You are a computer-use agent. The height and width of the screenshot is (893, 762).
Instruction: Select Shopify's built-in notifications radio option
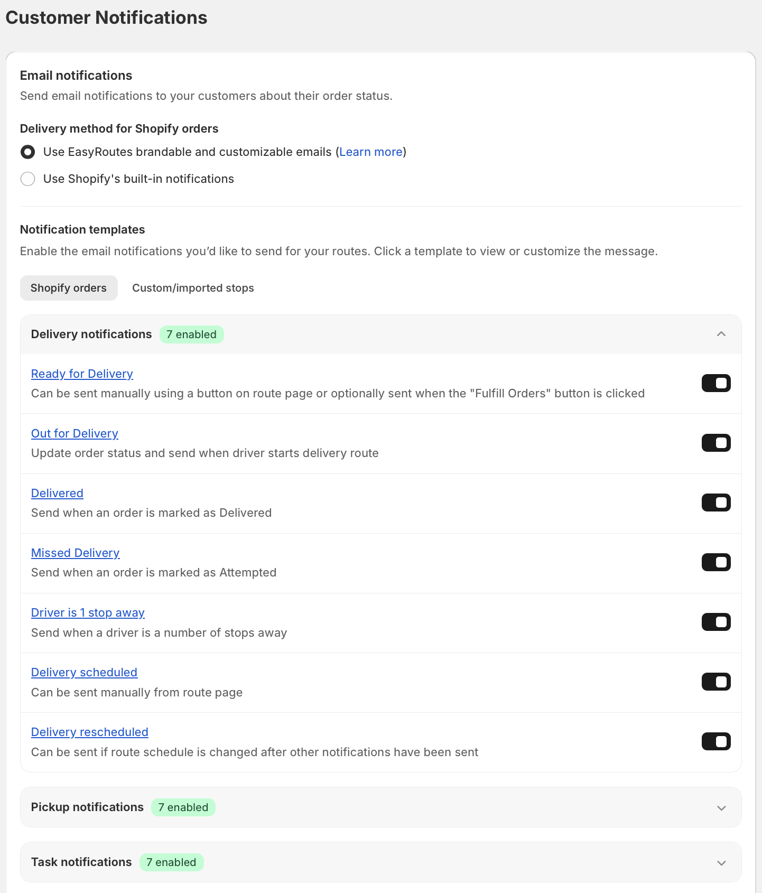[28, 179]
